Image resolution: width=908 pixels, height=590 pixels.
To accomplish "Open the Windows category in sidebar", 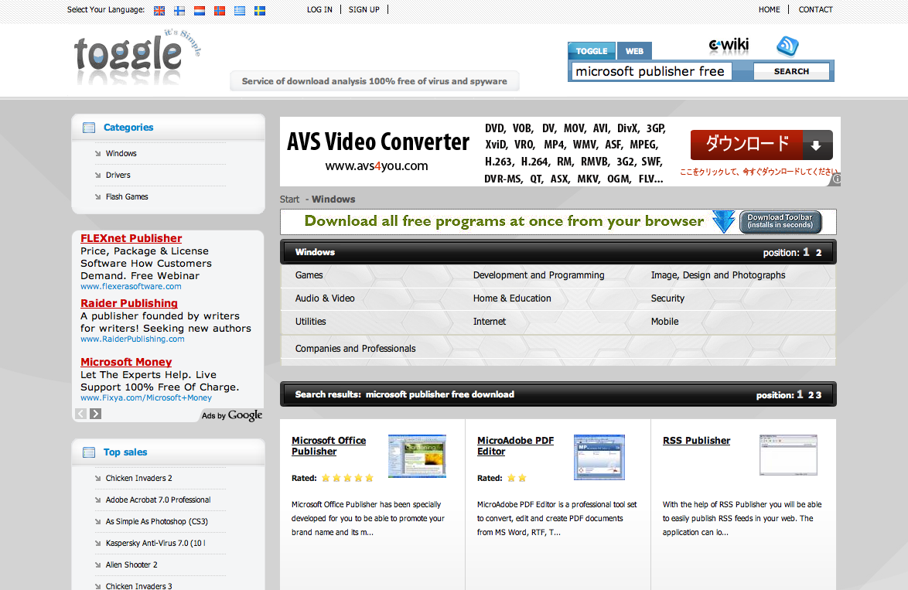I will 121,153.
